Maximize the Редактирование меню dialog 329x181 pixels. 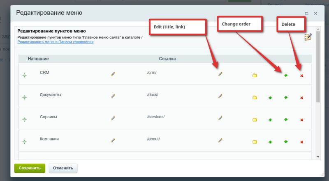[306, 14]
